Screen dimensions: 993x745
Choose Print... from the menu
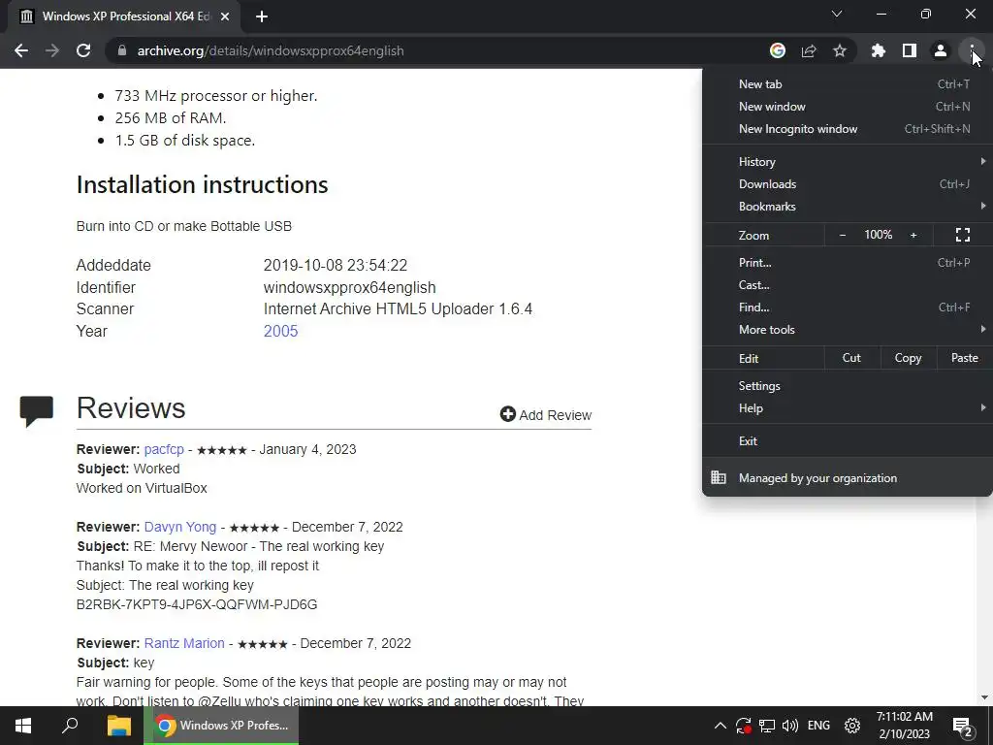[x=848, y=262]
